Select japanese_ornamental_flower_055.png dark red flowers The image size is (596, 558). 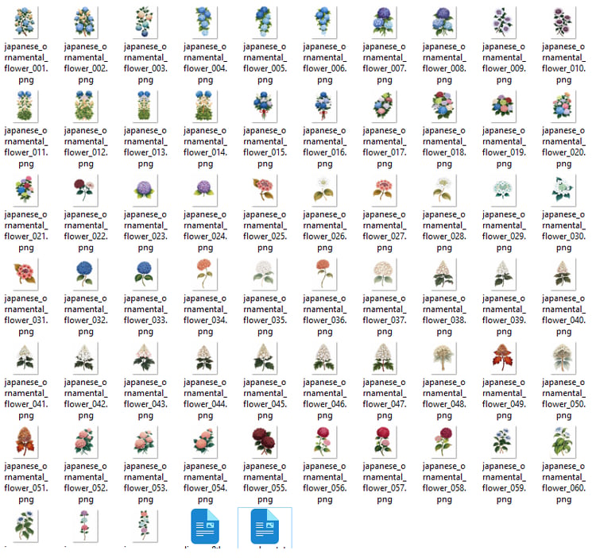click(264, 442)
